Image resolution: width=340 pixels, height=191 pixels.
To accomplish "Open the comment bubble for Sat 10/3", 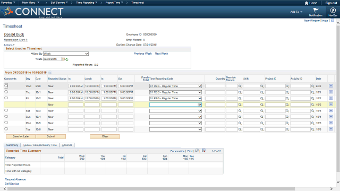I will coord(6,110).
